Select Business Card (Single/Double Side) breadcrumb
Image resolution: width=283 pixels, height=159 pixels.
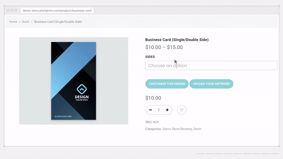pos(58,22)
